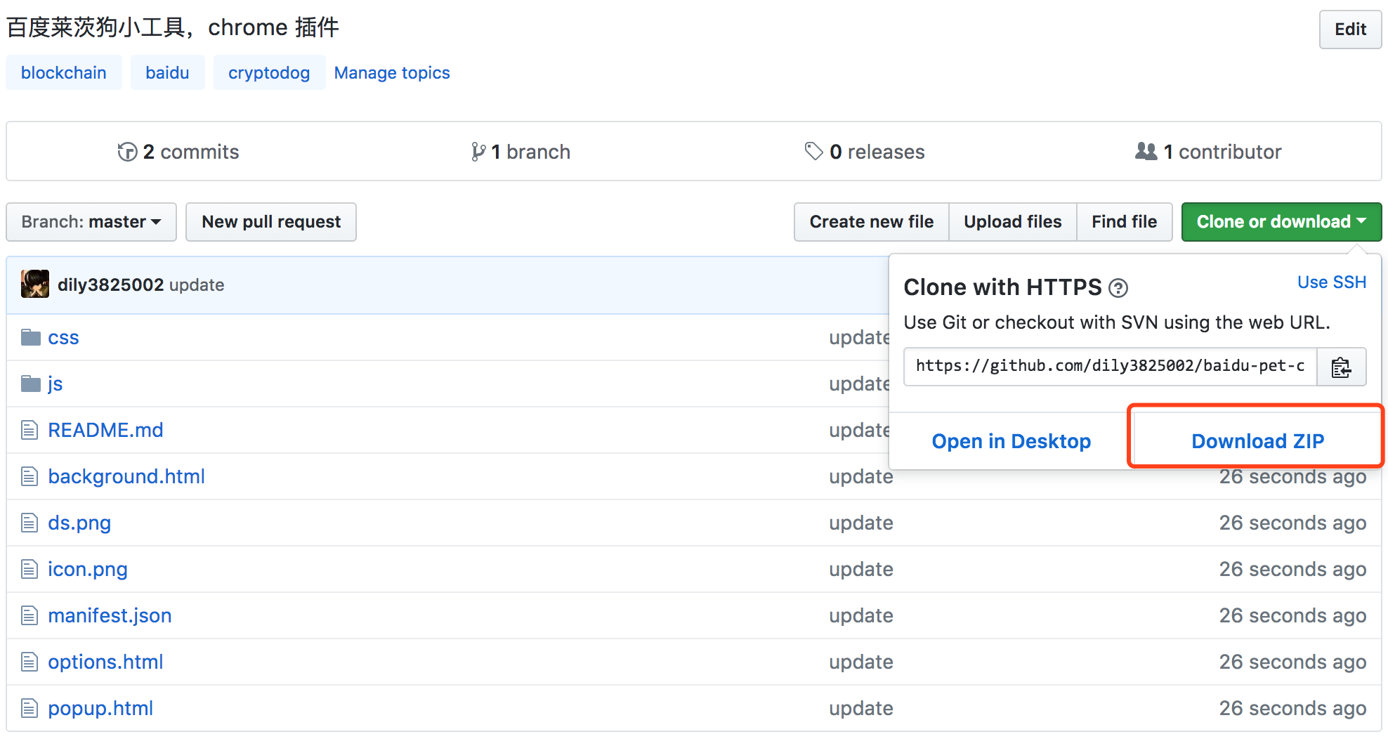
Task: Click Download ZIP
Action: pos(1257,441)
